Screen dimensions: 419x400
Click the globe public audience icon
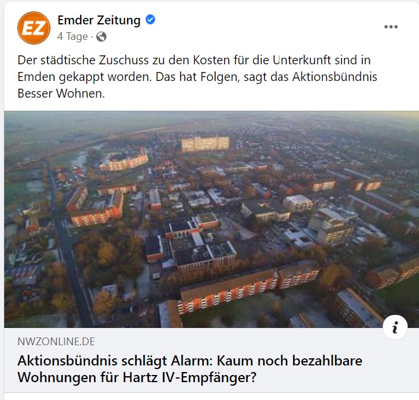pos(101,37)
